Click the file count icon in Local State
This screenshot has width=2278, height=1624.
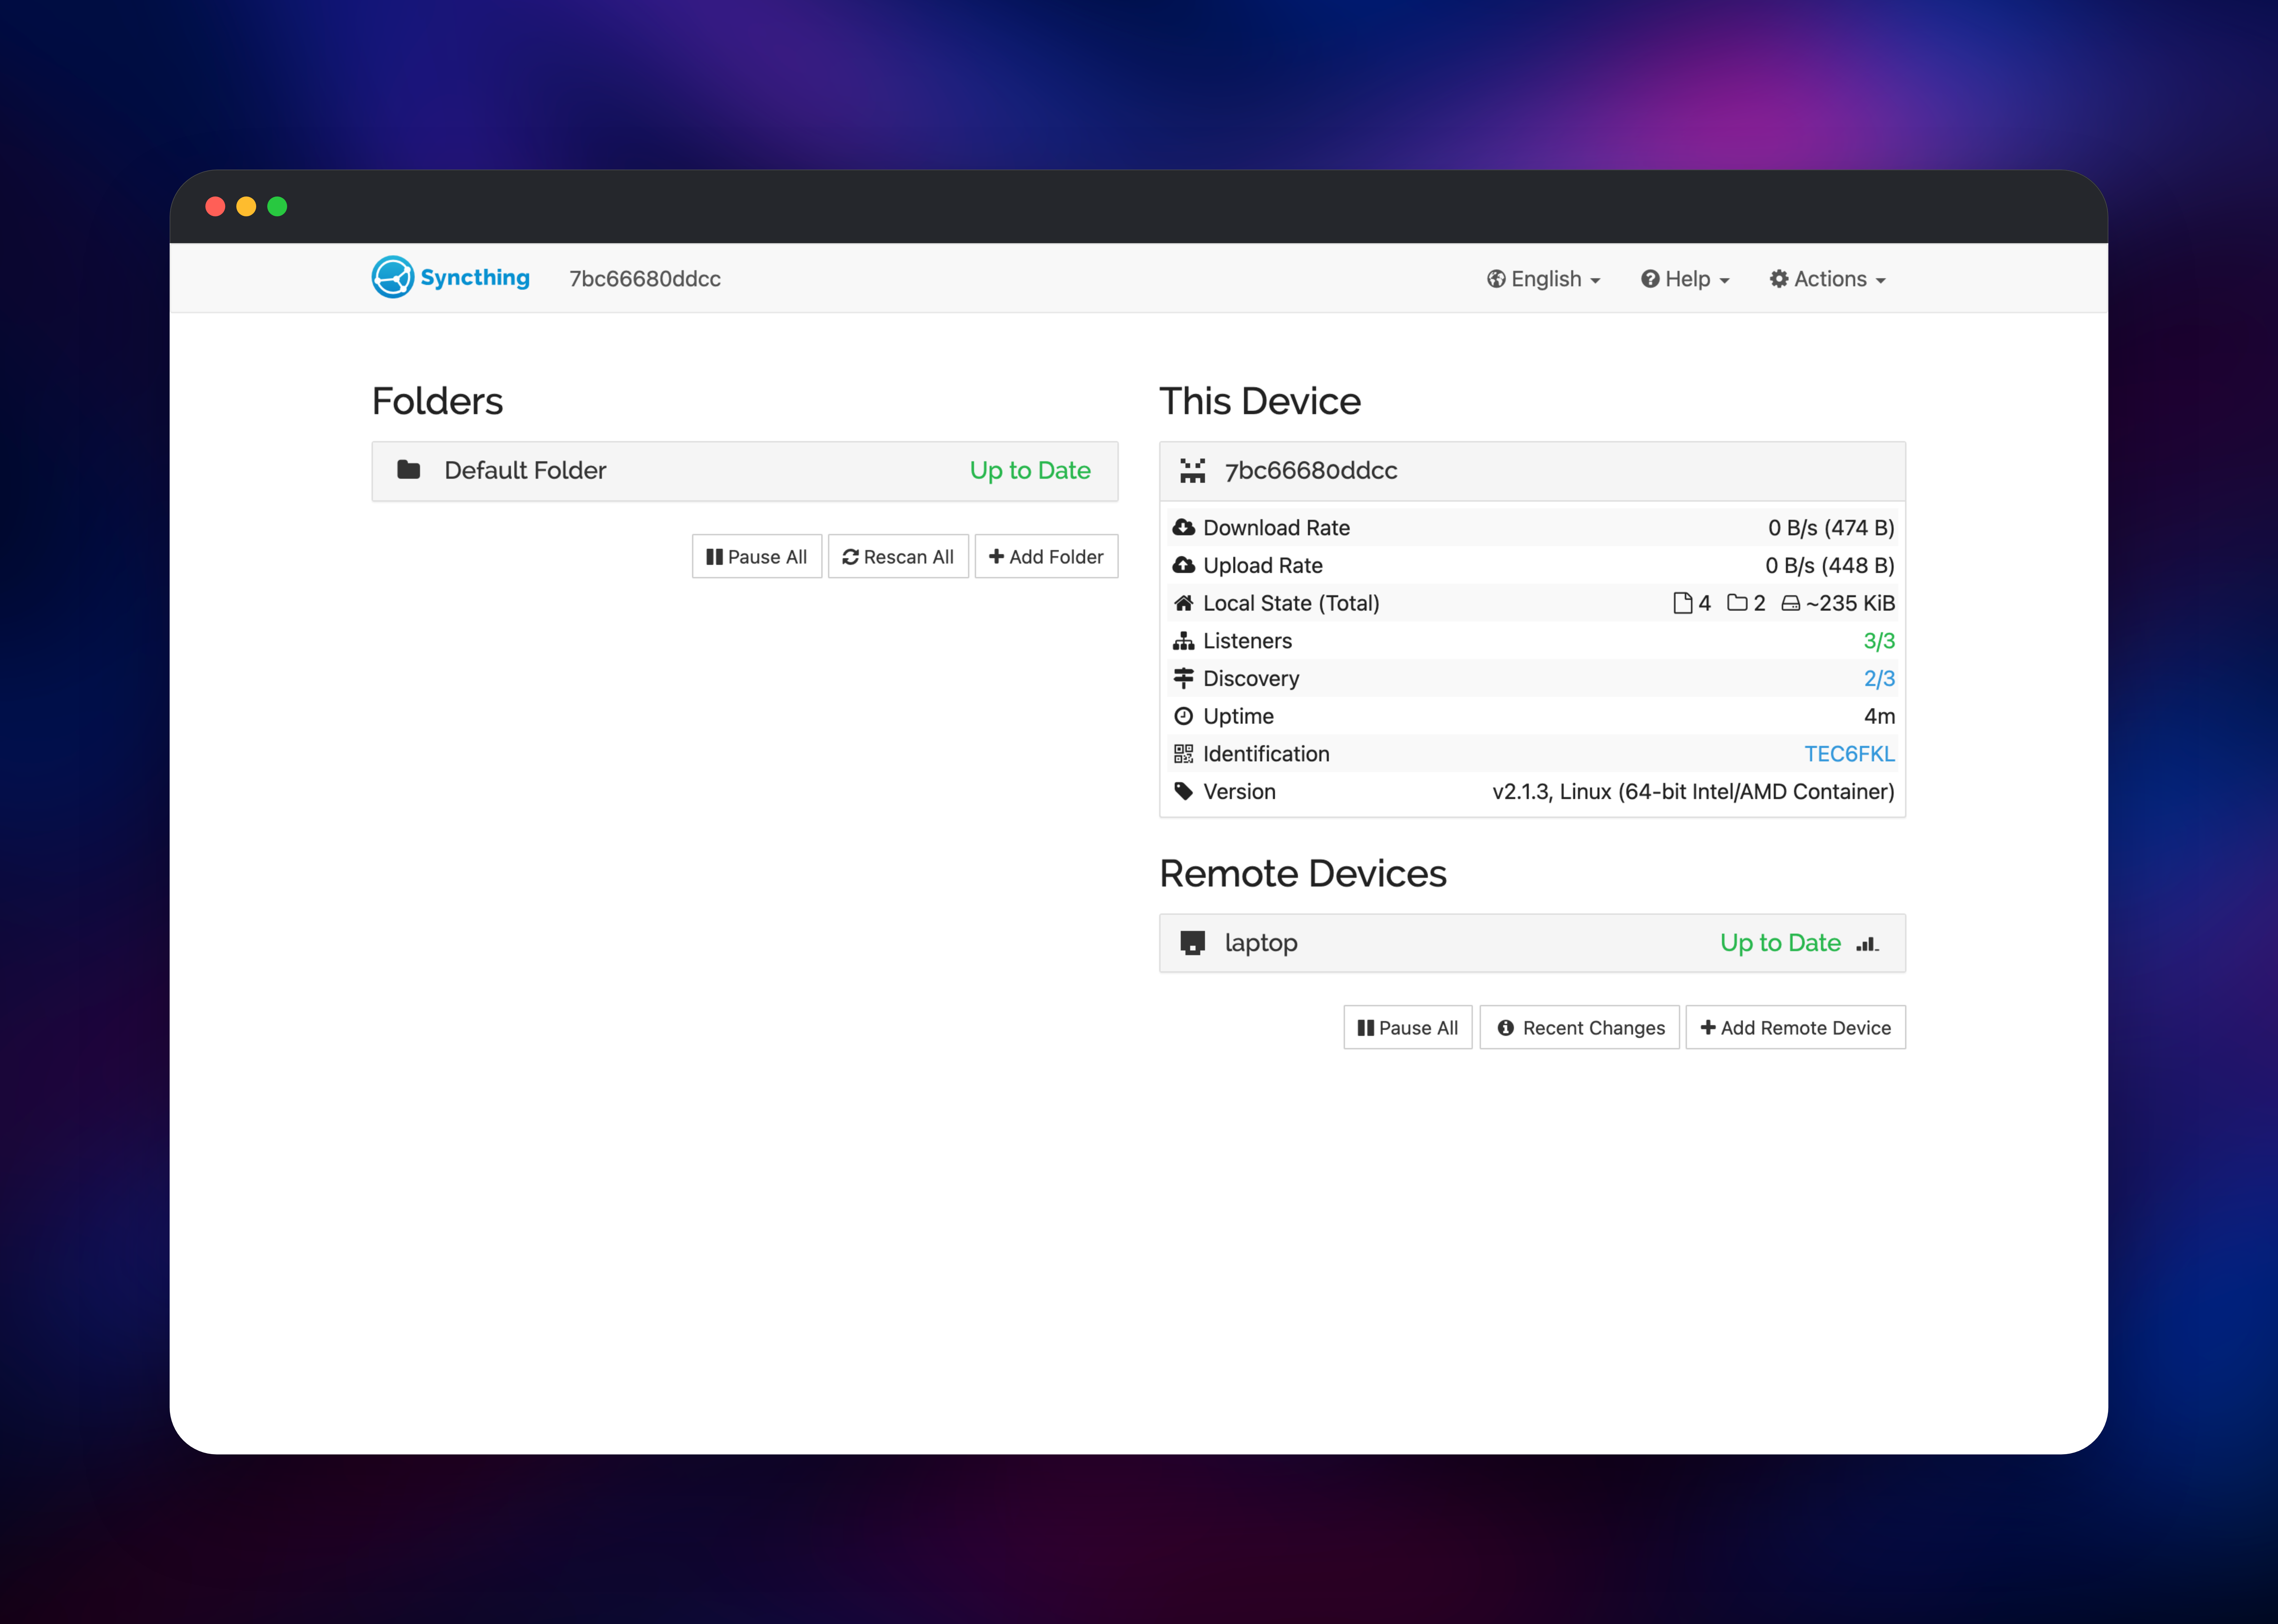point(1683,603)
